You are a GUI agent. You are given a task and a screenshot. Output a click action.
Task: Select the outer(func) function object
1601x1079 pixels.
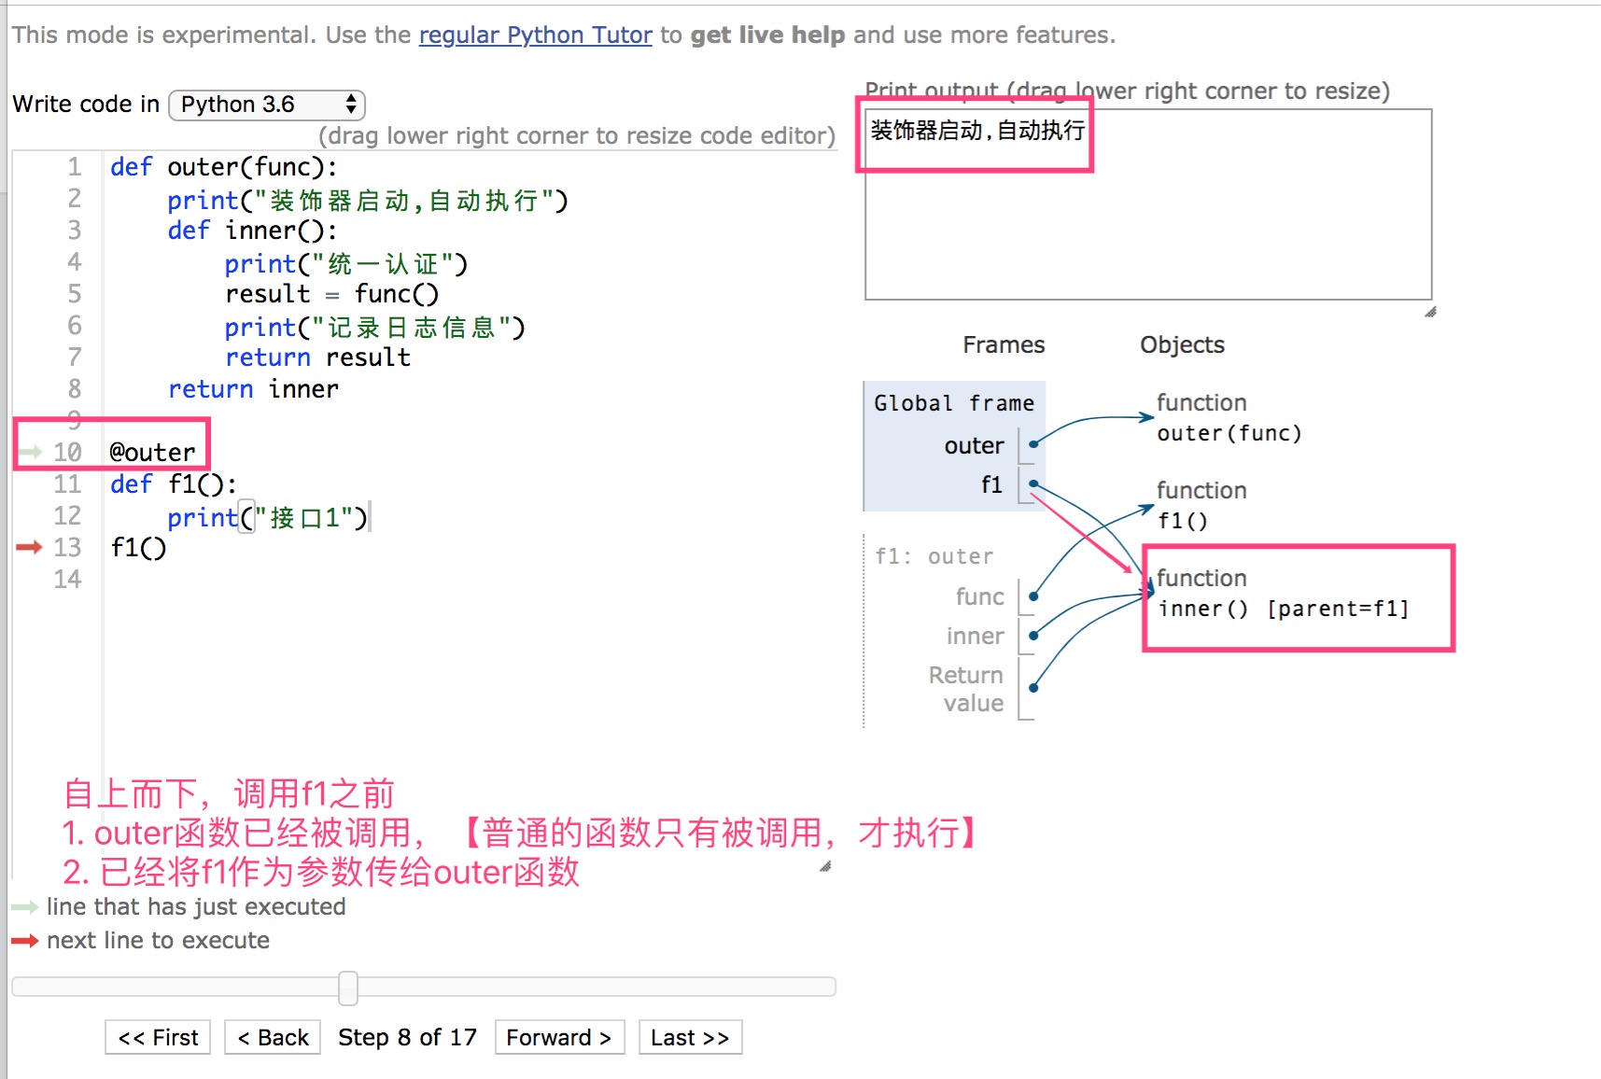click(x=1228, y=418)
